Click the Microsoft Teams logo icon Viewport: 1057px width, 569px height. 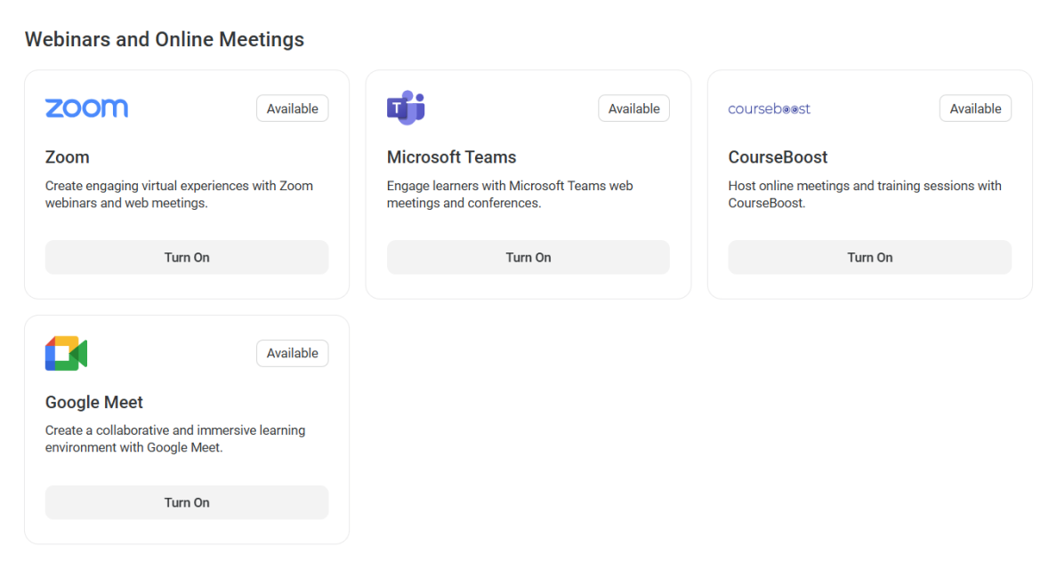point(406,108)
